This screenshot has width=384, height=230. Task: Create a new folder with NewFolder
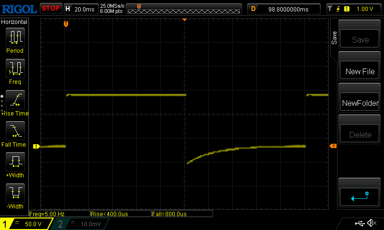click(x=360, y=103)
